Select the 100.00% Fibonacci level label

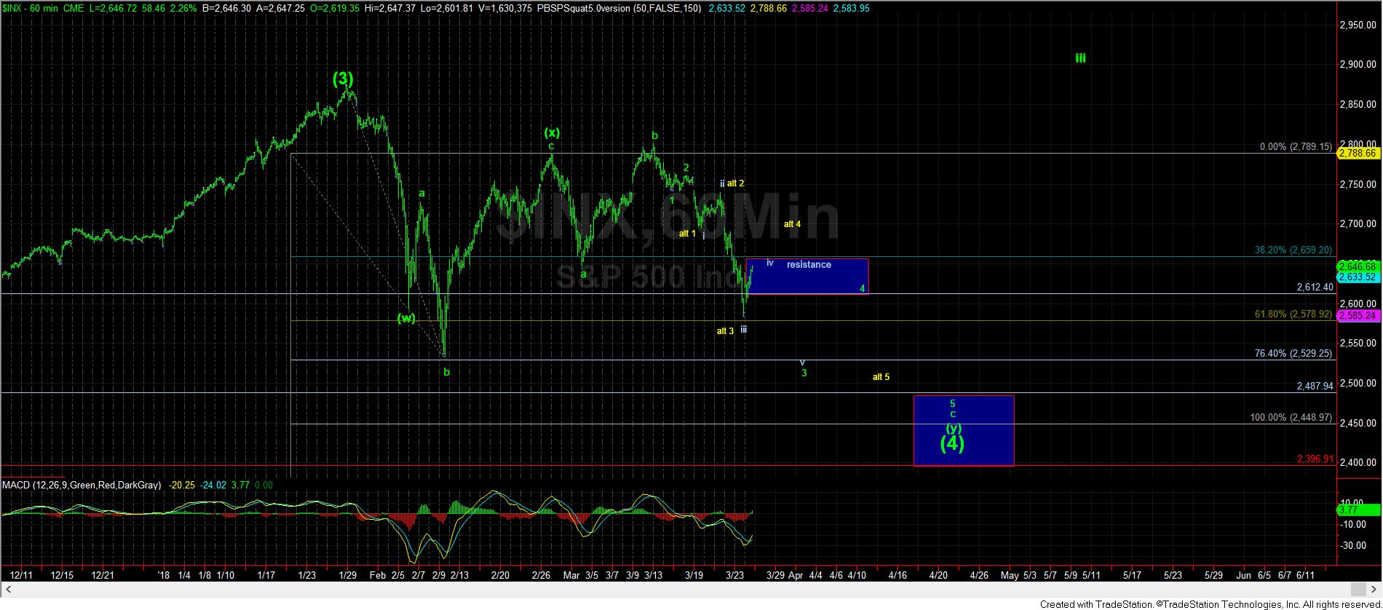[1291, 418]
